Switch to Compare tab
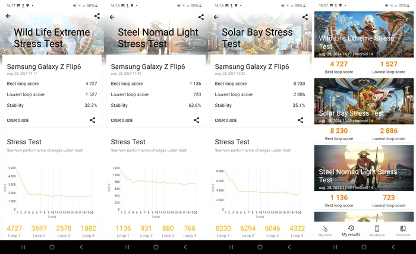 [403, 231]
